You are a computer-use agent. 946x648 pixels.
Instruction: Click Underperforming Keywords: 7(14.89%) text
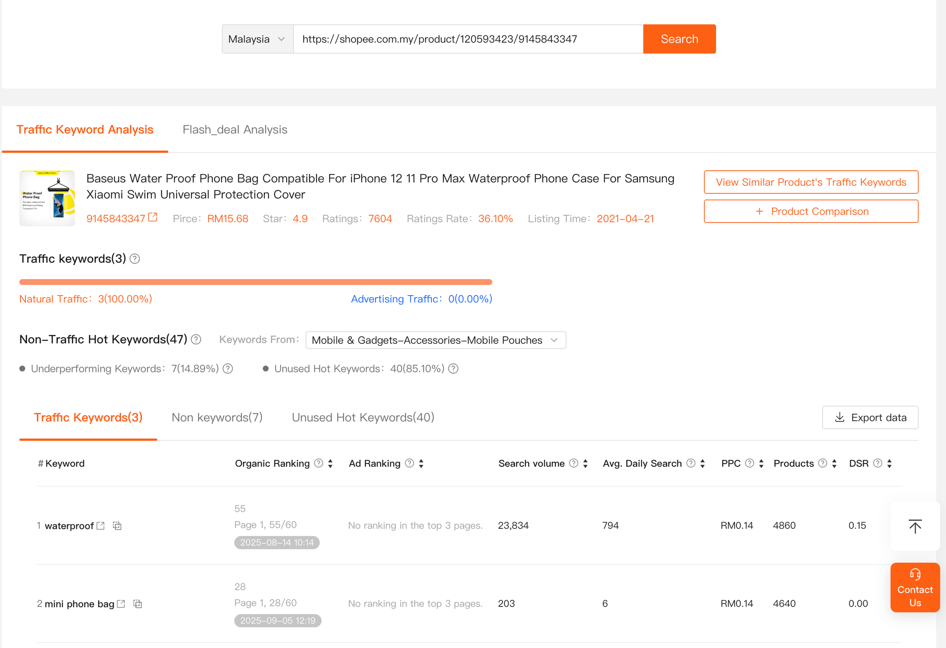125,368
